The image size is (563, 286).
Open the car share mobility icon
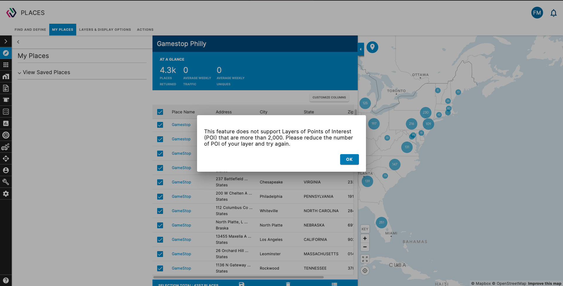6,147
